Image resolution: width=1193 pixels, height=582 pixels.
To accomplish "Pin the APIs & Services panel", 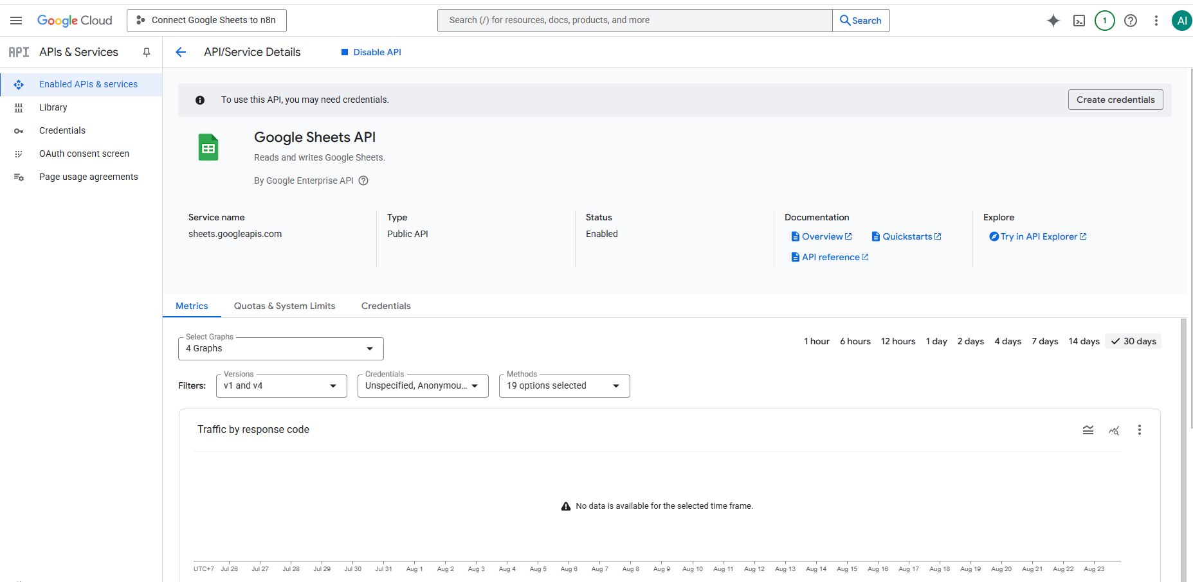I will pyautogui.click(x=147, y=52).
